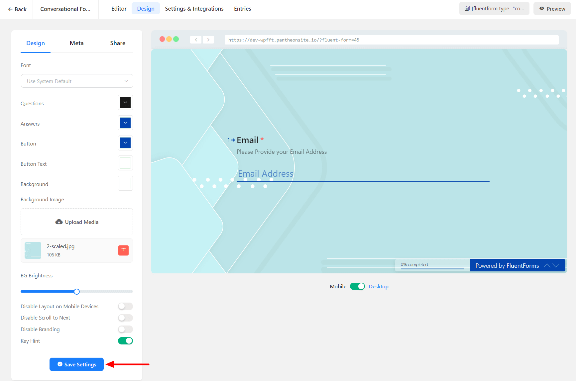Click the Save Settings button
Image resolution: width=576 pixels, height=381 pixels.
pos(76,364)
